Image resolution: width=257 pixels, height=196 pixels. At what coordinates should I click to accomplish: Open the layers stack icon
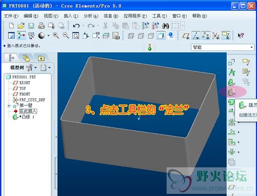click(x=106, y=36)
